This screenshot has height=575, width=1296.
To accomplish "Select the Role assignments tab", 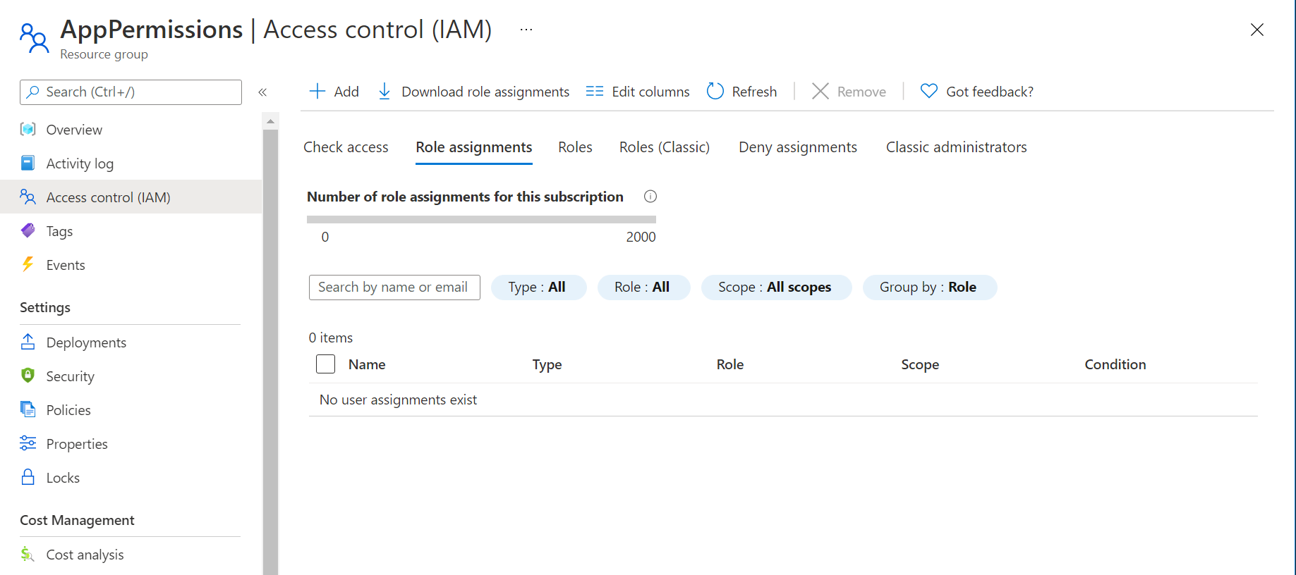I will (474, 147).
